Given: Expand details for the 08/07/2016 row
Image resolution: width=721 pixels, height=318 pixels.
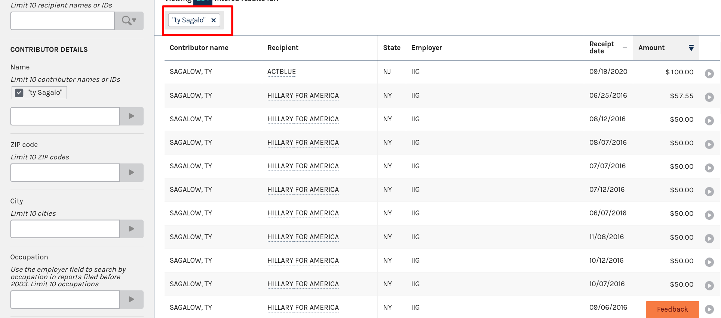Looking at the screenshot, I should tap(709, 144).
